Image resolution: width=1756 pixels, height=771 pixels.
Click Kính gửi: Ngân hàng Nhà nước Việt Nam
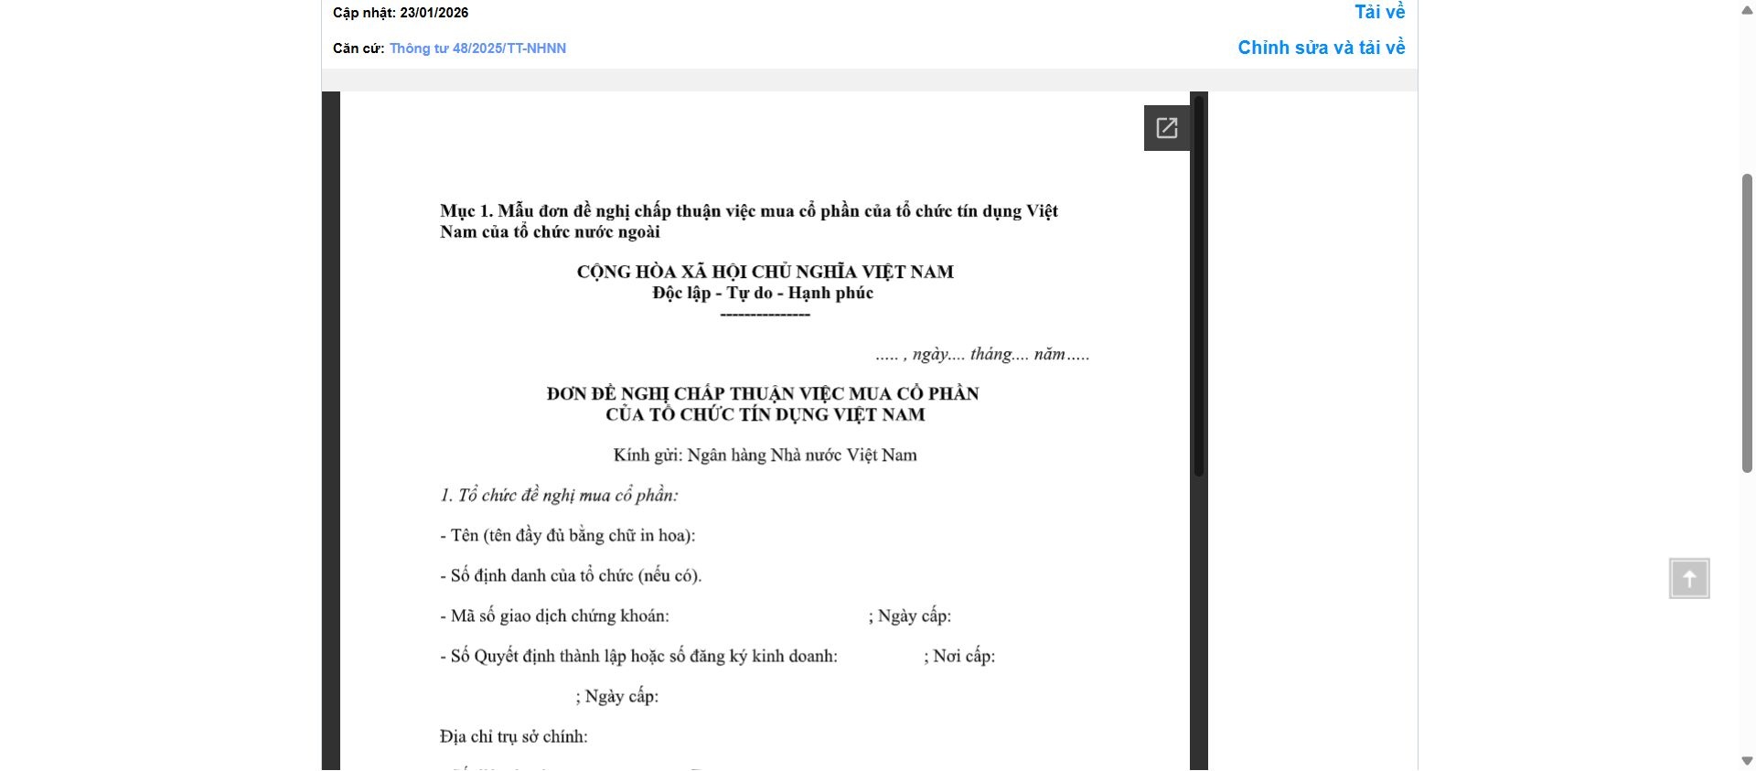[x=765, y=455]
